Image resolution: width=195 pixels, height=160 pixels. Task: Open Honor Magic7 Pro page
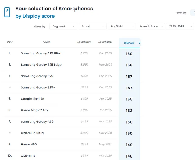(x=34, y=110)
